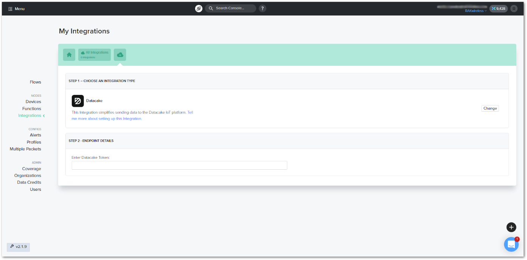
Task: Open the help question mark icon
Action: (x=262, y=8)
